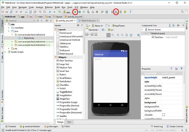Select MyActivity class in project tree

click(29, 38)
